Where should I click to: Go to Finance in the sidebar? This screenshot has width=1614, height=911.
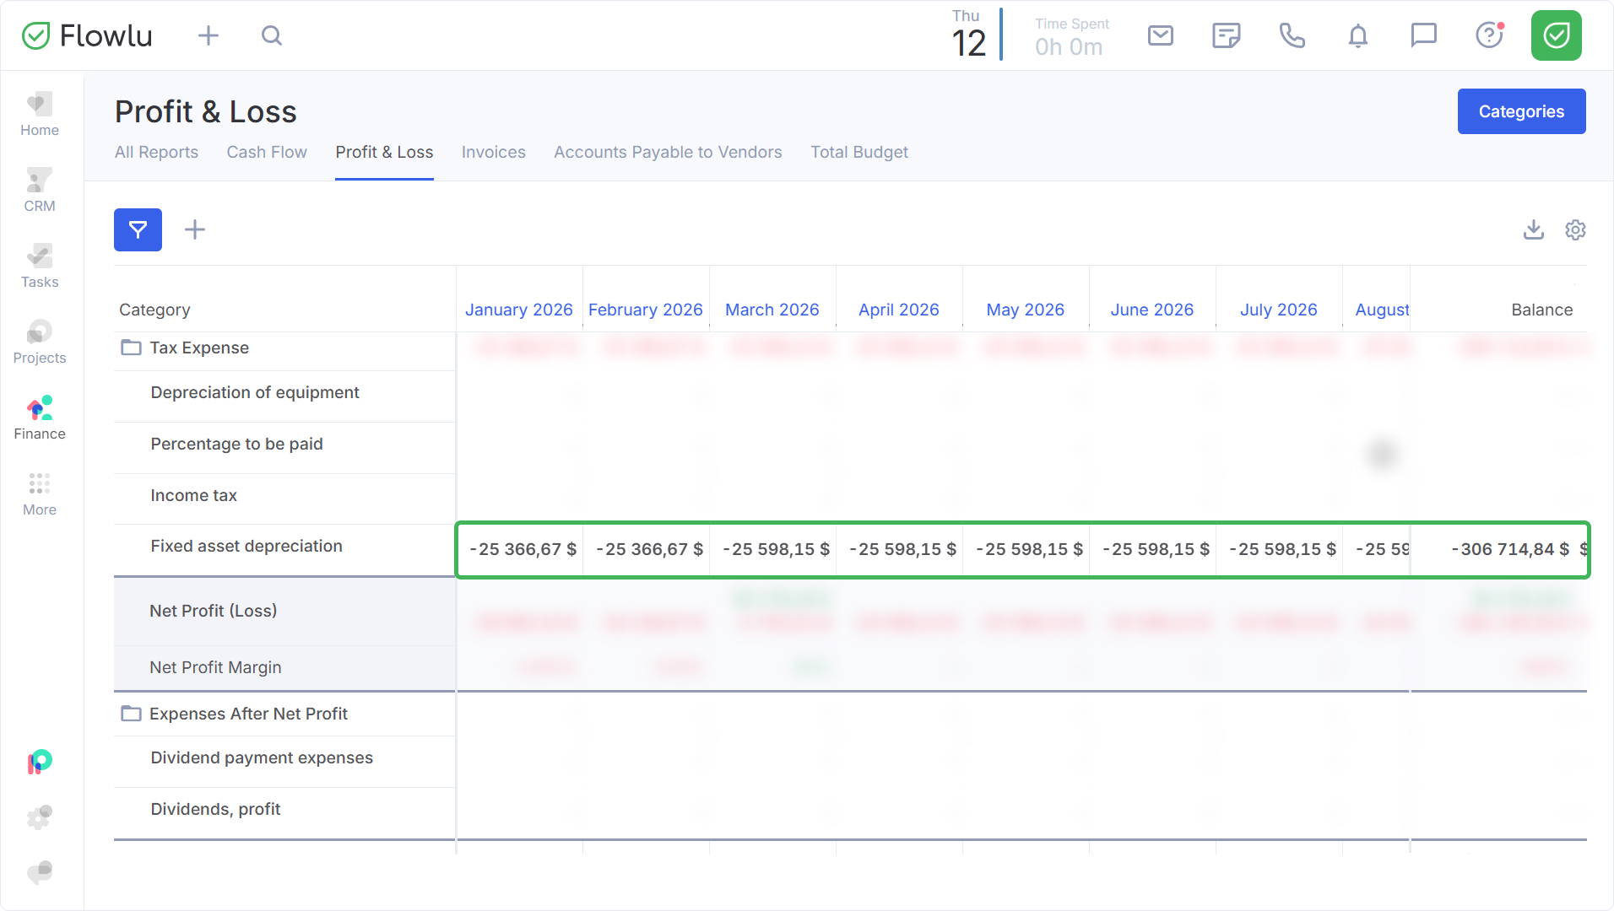click(x=40, y=418)
